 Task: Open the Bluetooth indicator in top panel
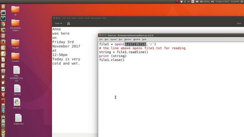point(185,2)
